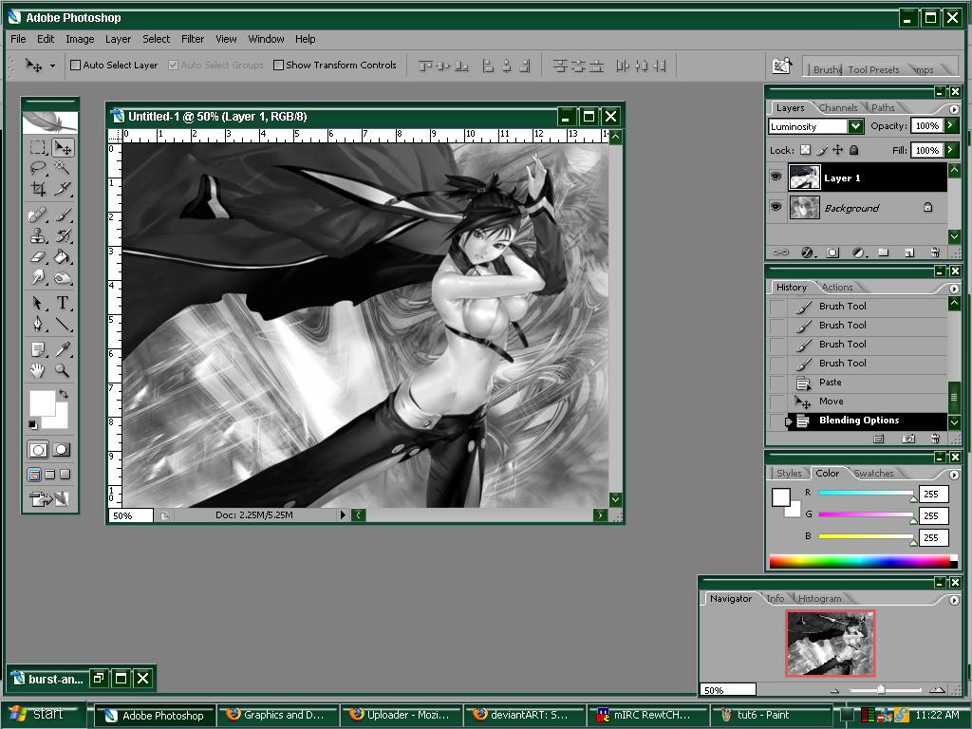Toggle lock transparent pixels
The width and height of the screenshot is (972, 729).
(805, 150)
